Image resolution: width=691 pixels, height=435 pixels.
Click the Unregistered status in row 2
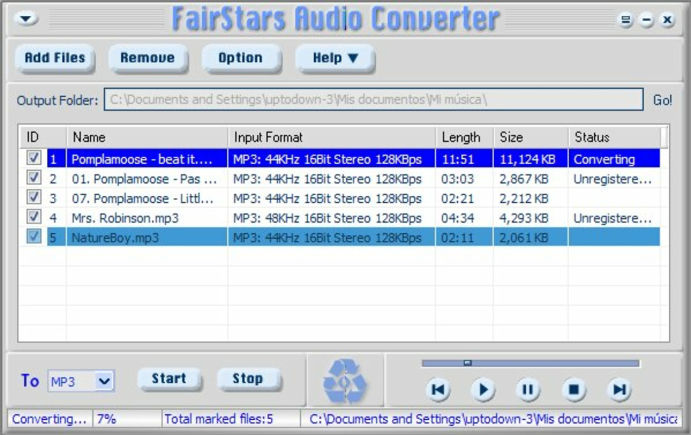(614, 179)
